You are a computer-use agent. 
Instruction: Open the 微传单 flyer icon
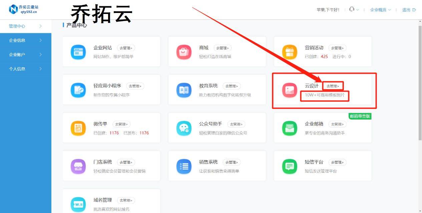(x=78, y=129)
